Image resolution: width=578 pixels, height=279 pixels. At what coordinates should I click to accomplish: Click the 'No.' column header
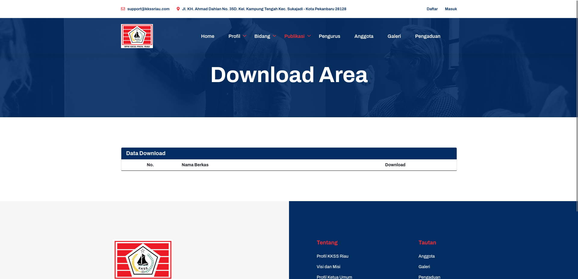coord(150,165)
